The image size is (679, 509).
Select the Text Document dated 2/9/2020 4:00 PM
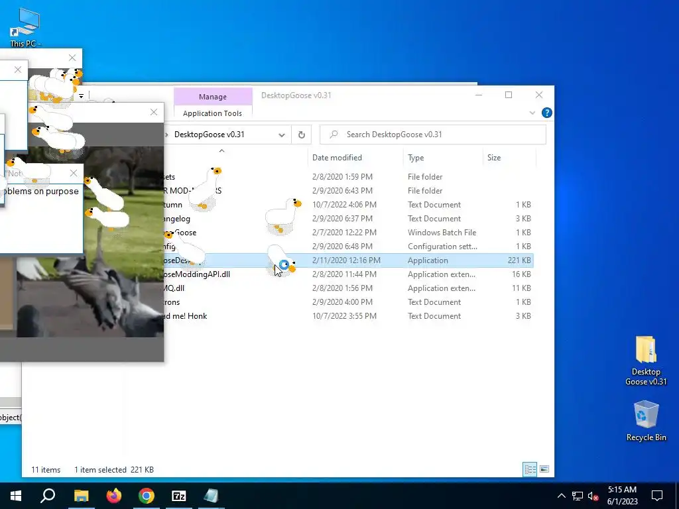click(x=349, y=302)
